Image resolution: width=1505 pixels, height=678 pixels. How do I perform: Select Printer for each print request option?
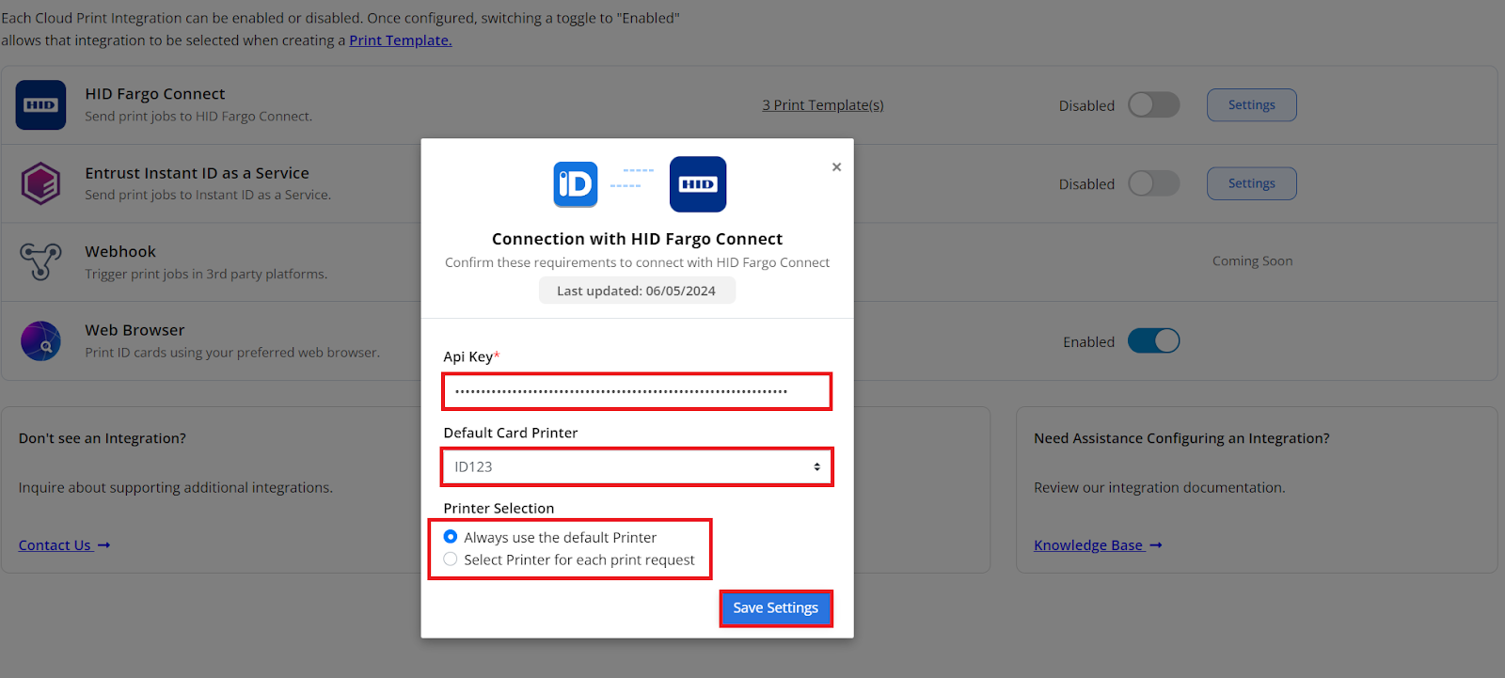(x=451, y=560)
